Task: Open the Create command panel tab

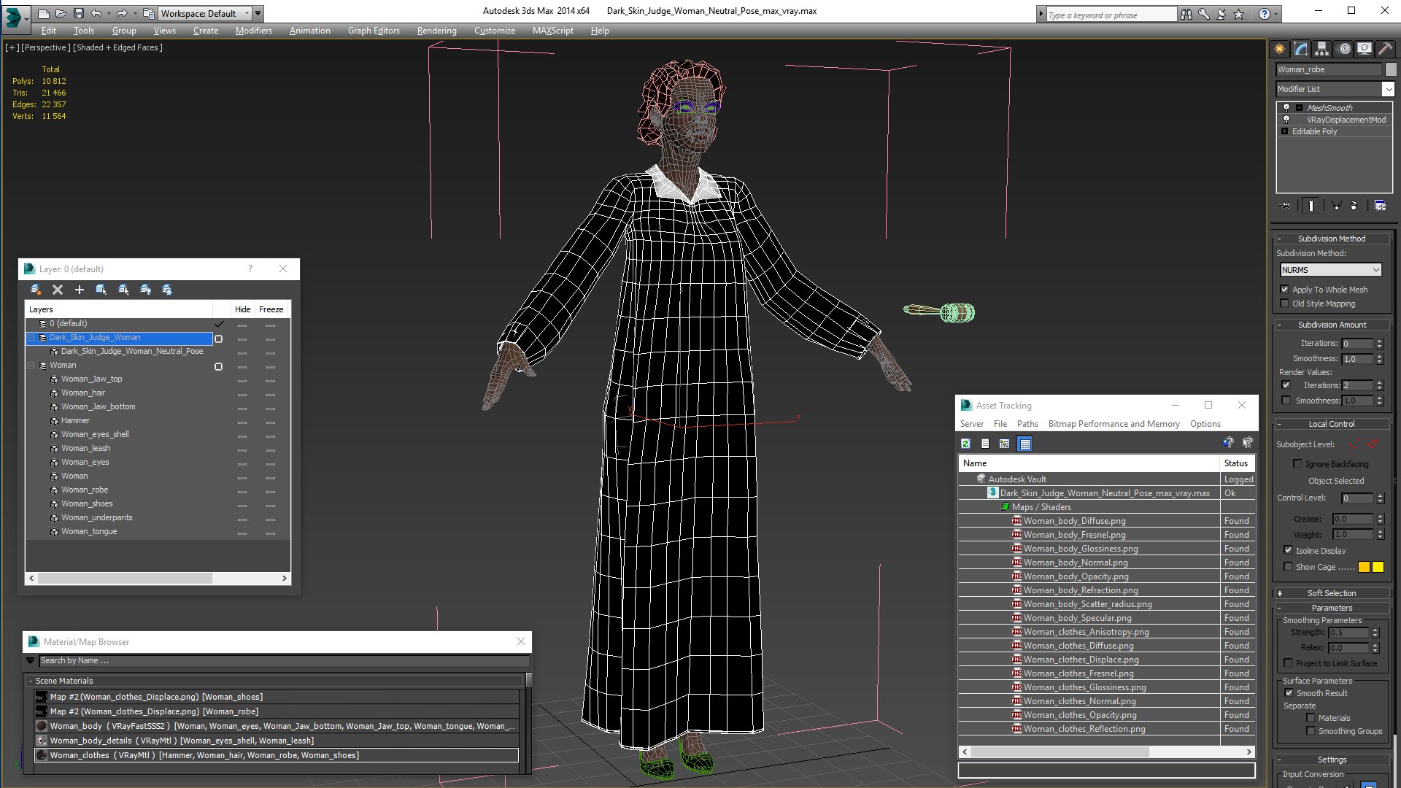Action: pyautogui.click(x=1279, y=49)
